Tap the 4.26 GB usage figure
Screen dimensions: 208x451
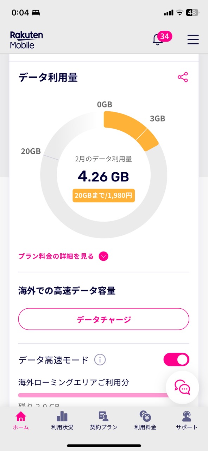coord(103,177)
